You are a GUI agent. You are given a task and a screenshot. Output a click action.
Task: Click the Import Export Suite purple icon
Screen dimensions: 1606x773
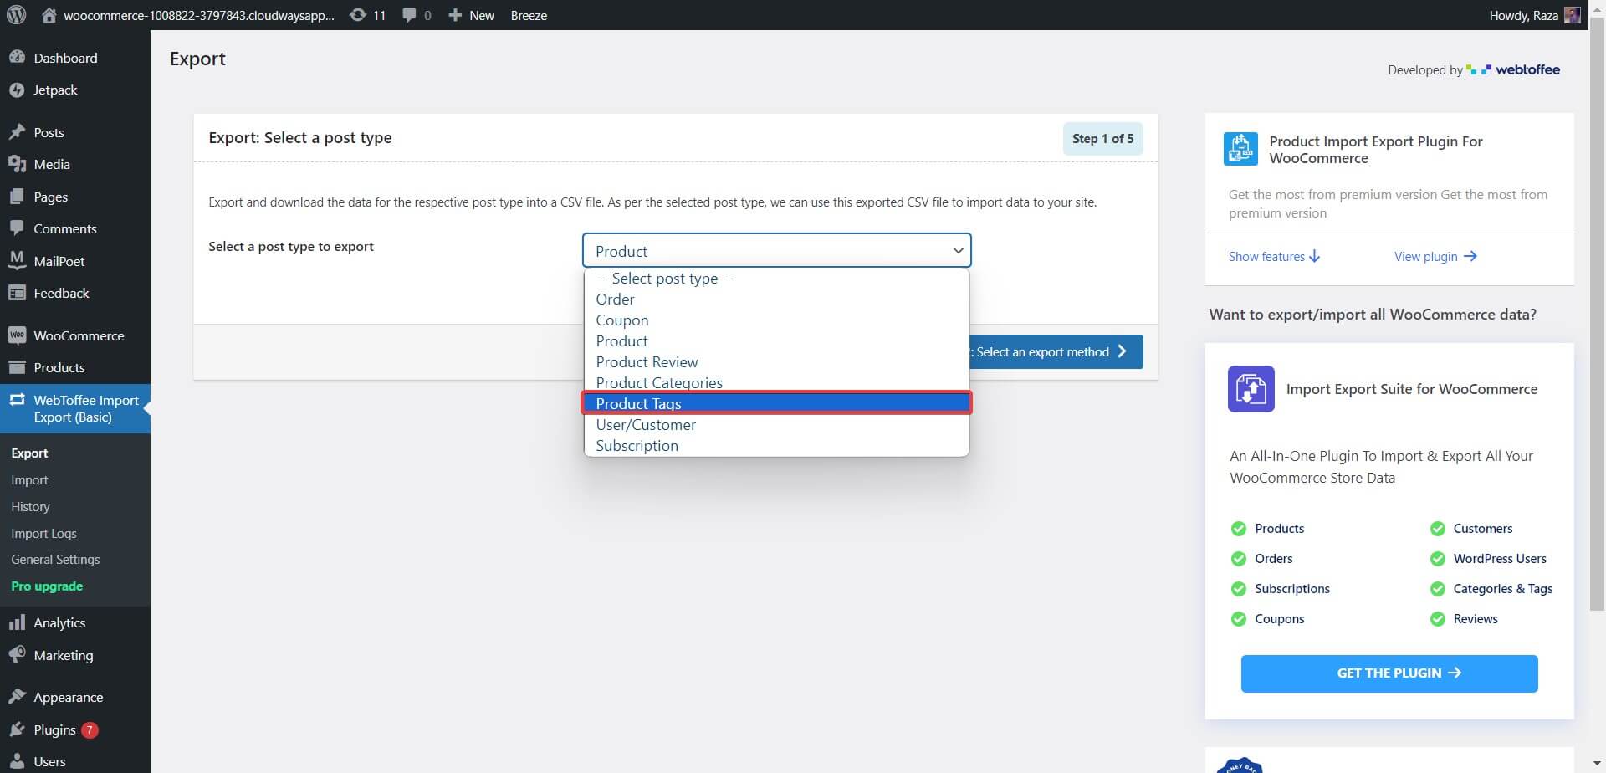click(x=1251, y=389)
